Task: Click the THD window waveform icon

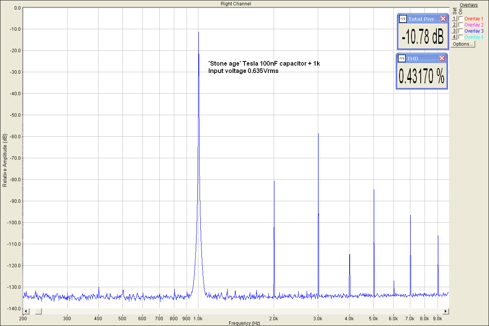Action: pos(402,58)
